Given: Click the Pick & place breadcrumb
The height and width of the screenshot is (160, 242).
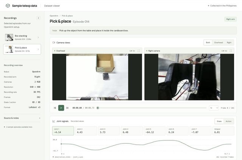Looking at the screenshot, I should [67, 16].
